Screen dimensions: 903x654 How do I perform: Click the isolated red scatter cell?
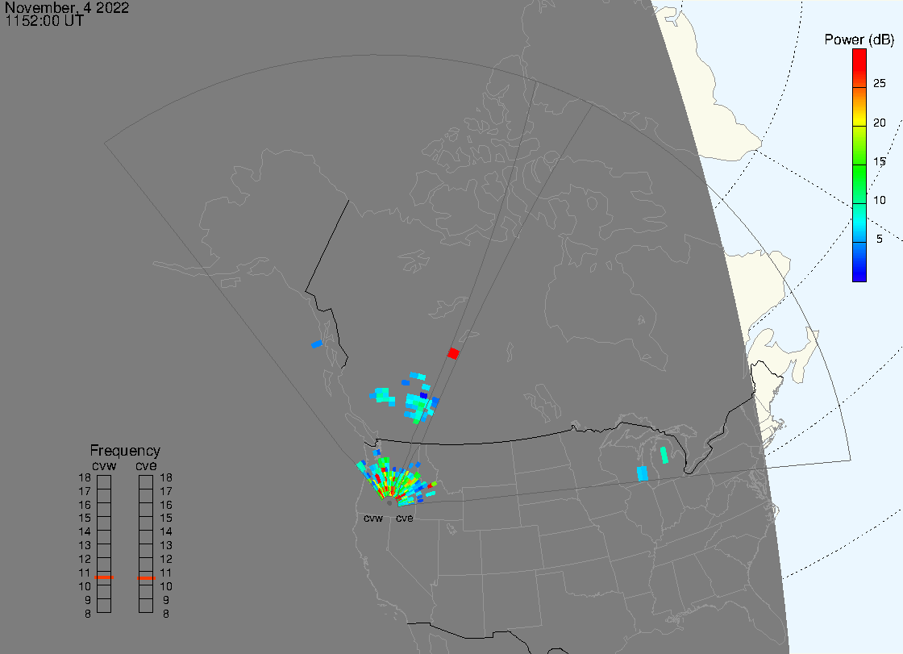(453, 353)
